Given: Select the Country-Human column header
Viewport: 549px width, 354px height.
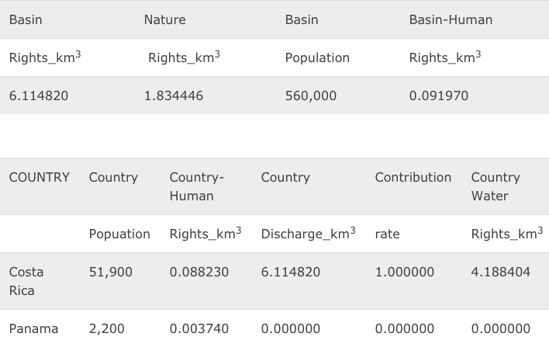Looking at the screenshot, I should [197, 186].
